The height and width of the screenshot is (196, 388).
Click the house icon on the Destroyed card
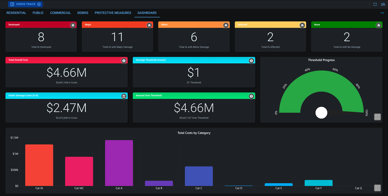[x=73, y=25]
